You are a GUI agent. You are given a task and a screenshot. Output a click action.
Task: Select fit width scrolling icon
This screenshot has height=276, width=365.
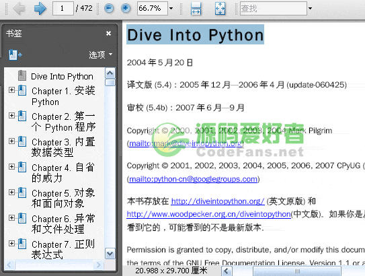tap(196, 8)
